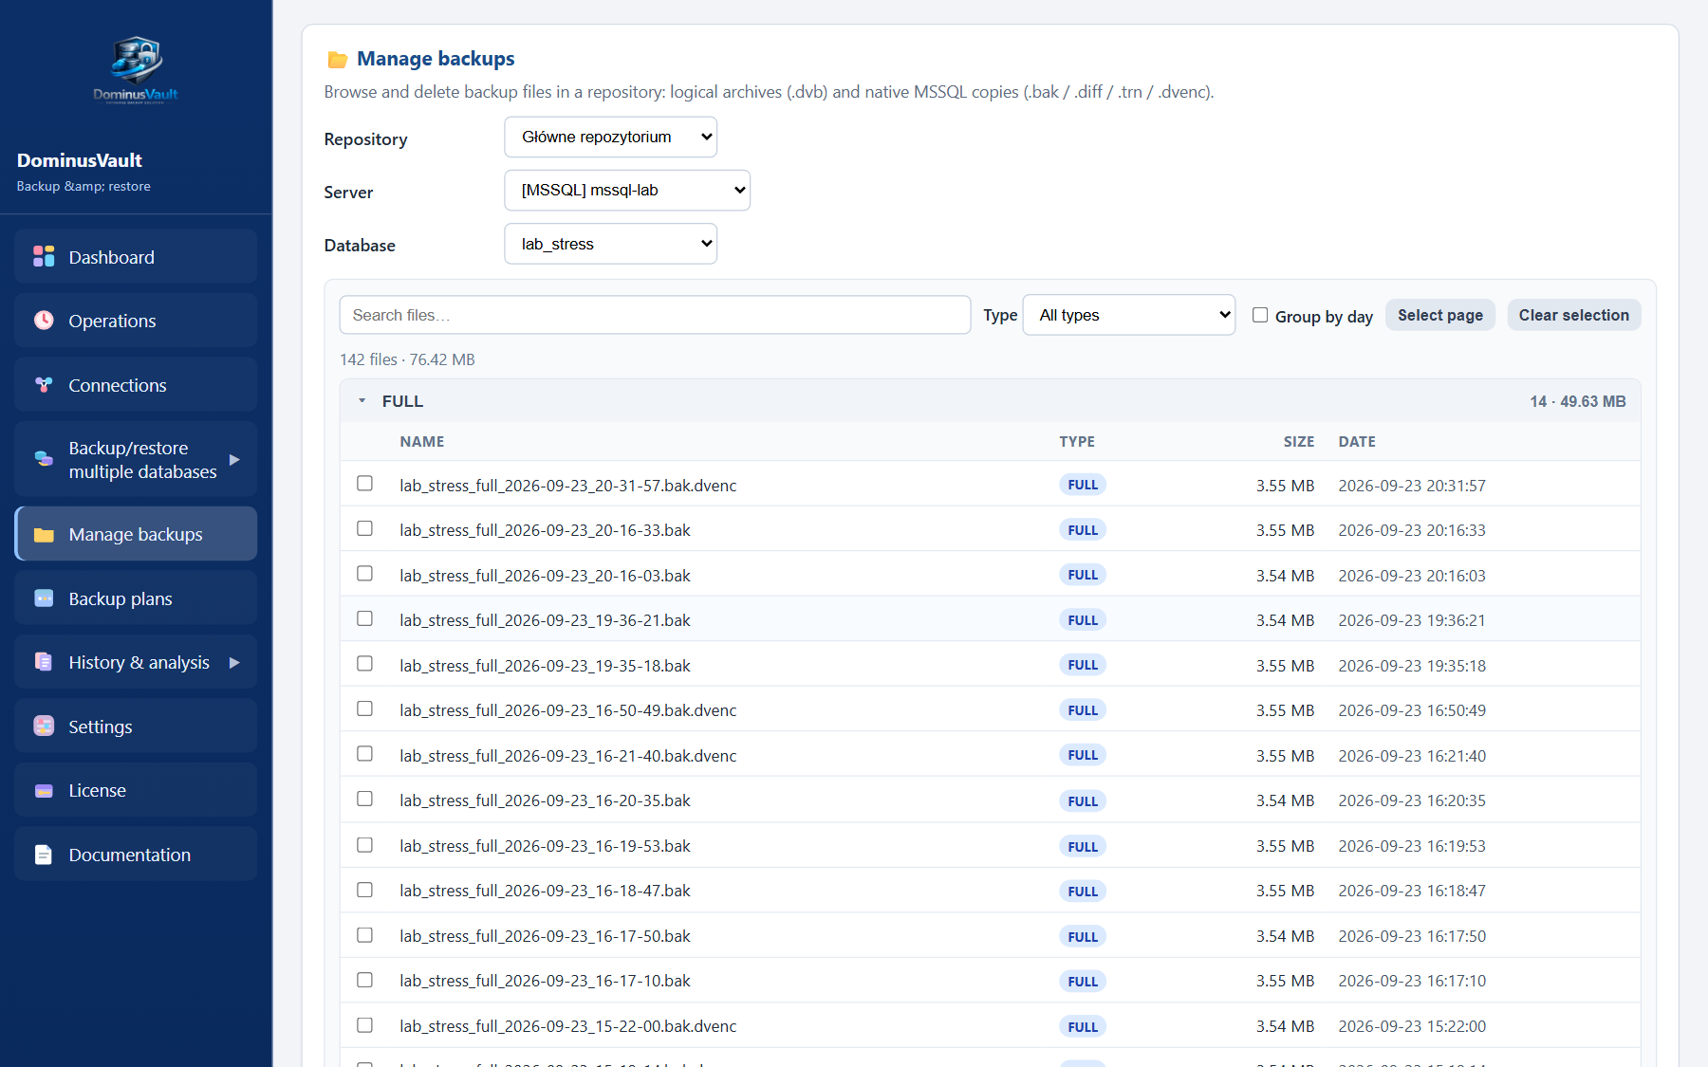This screenshot has height=1067, width=1708.
Task: Select checkbox for lab_stress_full_2026-09-23_16-17-10.bak
Action: 364,980
